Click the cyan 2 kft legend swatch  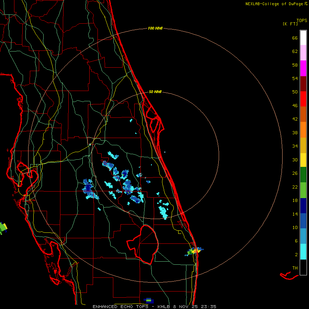coord(303,252)
